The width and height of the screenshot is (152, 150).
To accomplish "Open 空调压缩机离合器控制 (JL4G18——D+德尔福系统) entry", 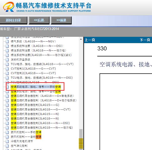I will [44, 100].
